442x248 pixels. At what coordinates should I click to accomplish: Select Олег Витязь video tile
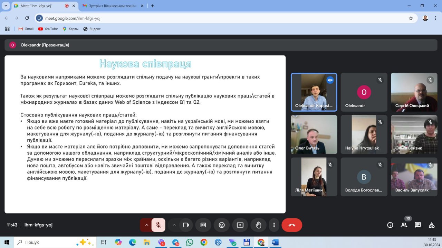[314, 134]
